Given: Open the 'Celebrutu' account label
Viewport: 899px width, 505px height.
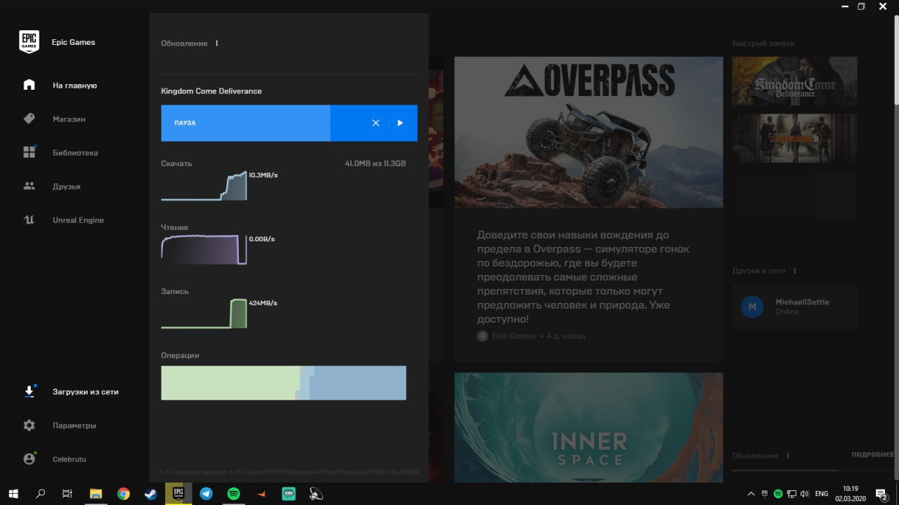Looking at the screenshot, I should [70, 459].
